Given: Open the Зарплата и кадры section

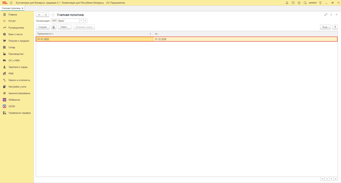Looking at the screenshot, I should [18, 67].
